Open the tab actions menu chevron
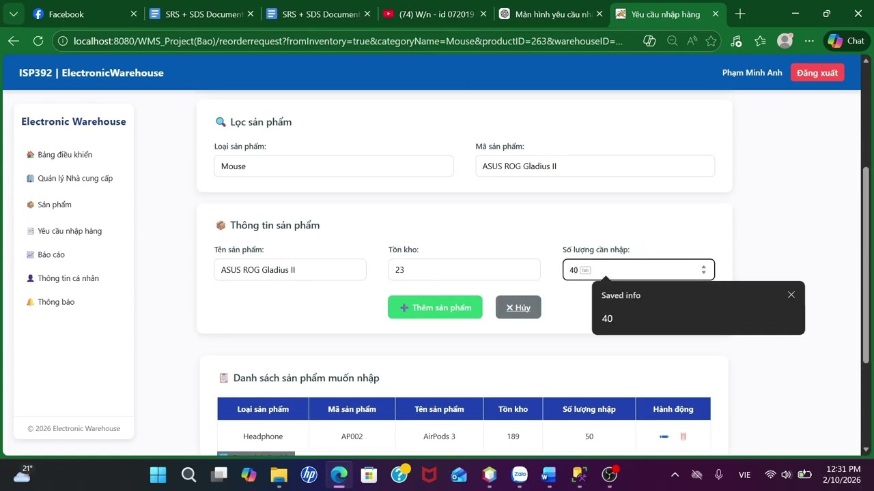The width and height of the screenshot is (874, 491). point(14,14)
